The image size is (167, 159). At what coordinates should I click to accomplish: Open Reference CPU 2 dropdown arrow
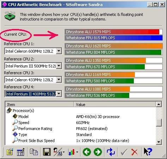(59, 66)
